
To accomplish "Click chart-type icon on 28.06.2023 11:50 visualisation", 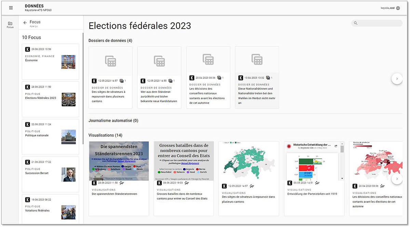I will (x=121, y=183).
